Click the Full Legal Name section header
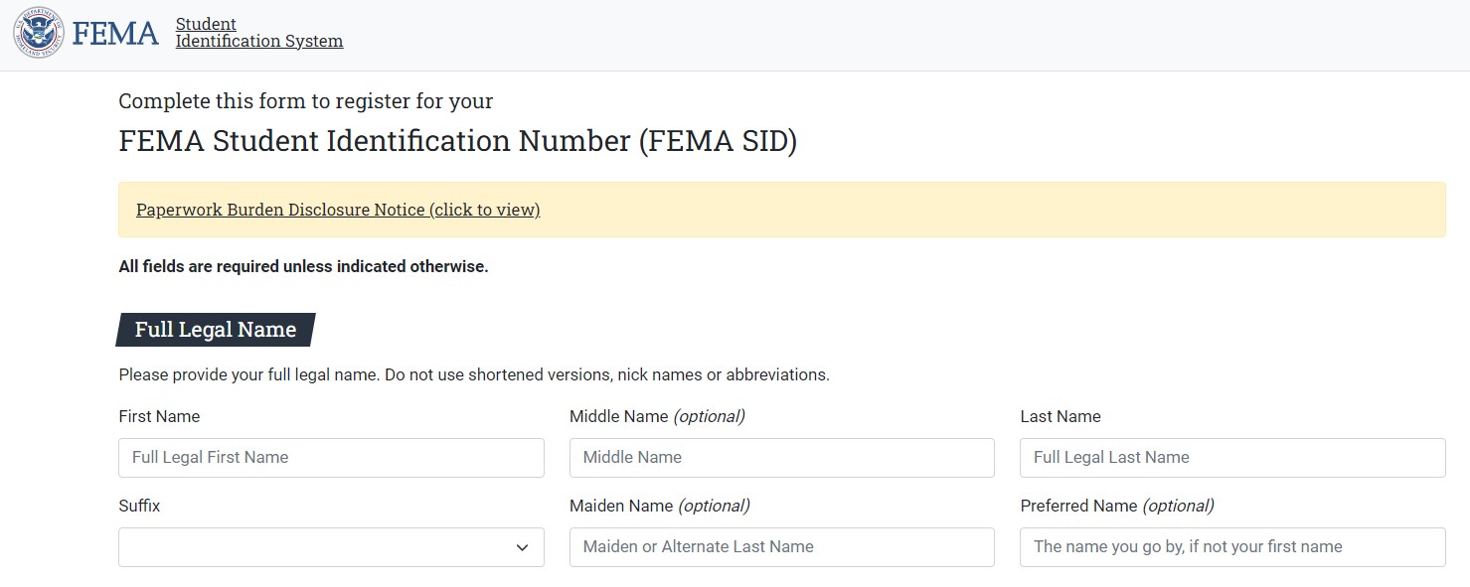Viewport: 1470px width, 587px height. click(216, 330)
